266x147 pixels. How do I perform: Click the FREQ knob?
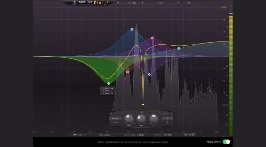point(129,118)
